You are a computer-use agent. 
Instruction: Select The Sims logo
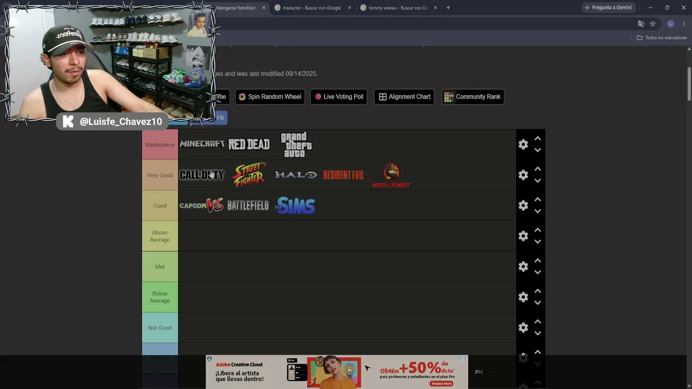tap(295, 205)
